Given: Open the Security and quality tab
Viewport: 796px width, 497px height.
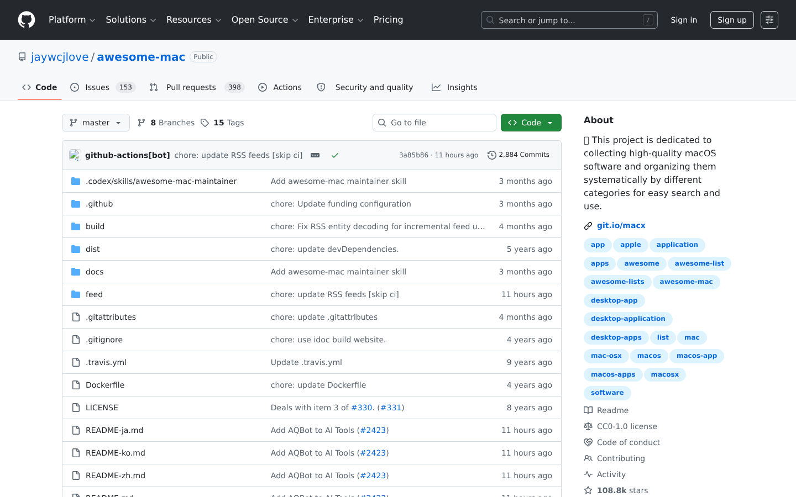Looking at the screenshot, I should [365, 87].
